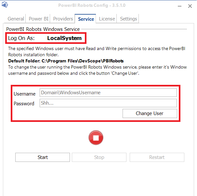The height and width of the screenshot is (196, 197).
Task: Go to the Providers tab
Action: coord(63,19)
